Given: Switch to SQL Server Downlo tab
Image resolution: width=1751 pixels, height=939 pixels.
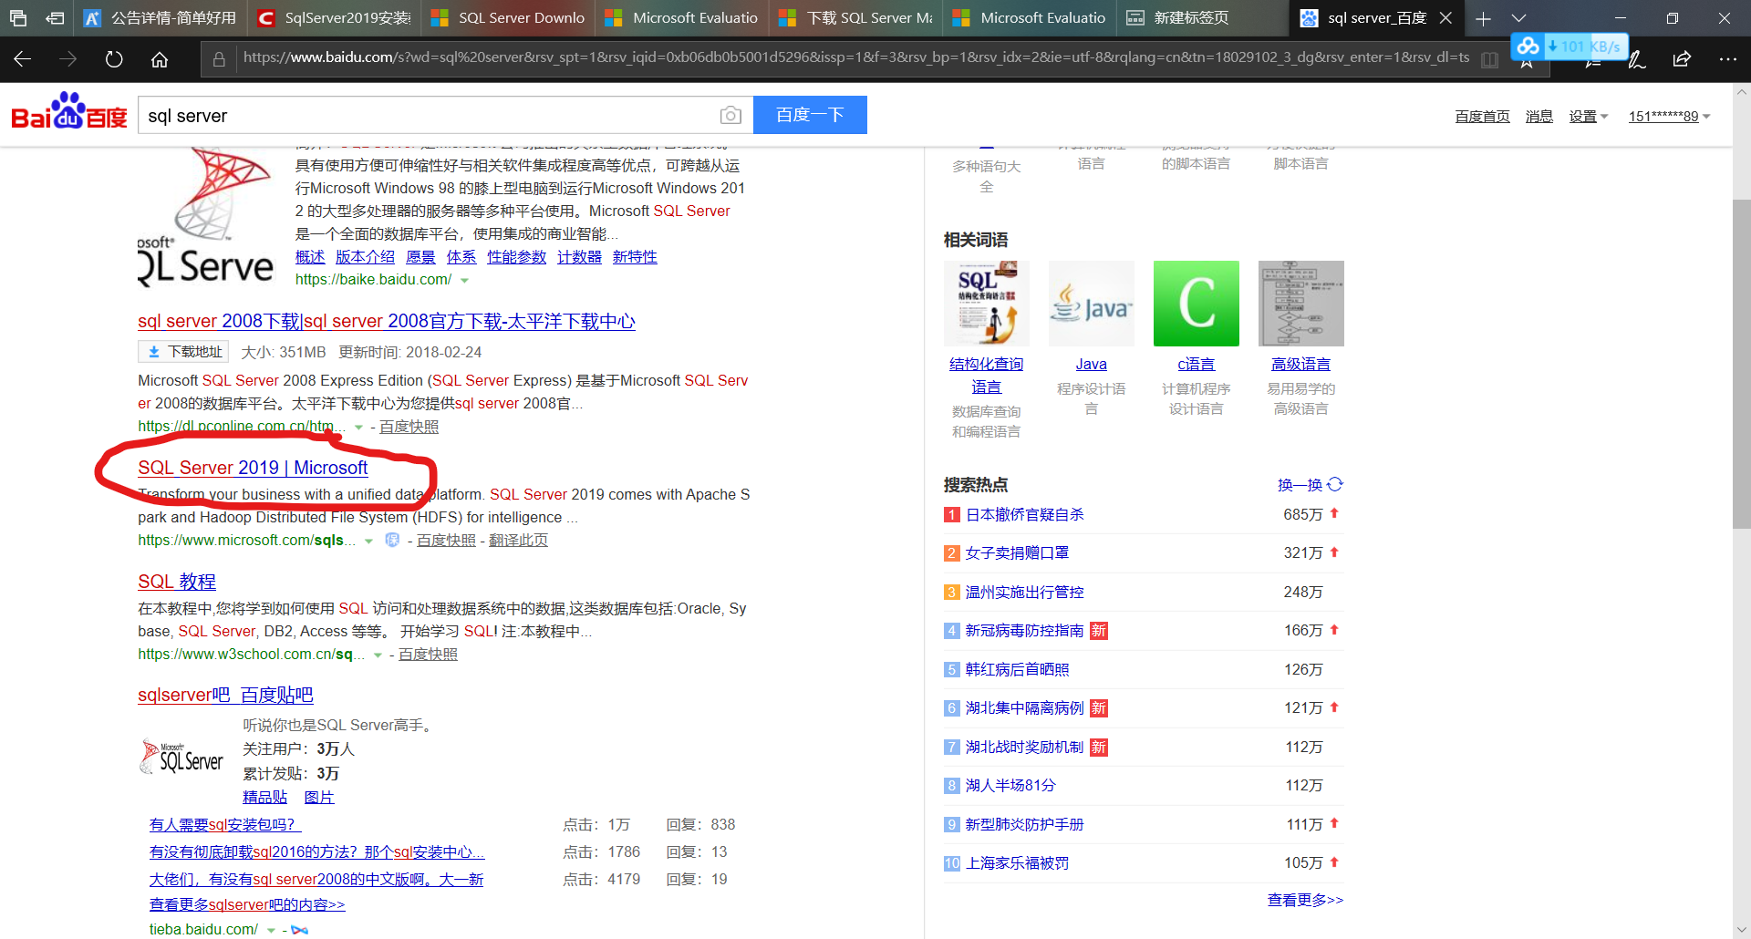Looking at the screenshot, I should [508, 17].
